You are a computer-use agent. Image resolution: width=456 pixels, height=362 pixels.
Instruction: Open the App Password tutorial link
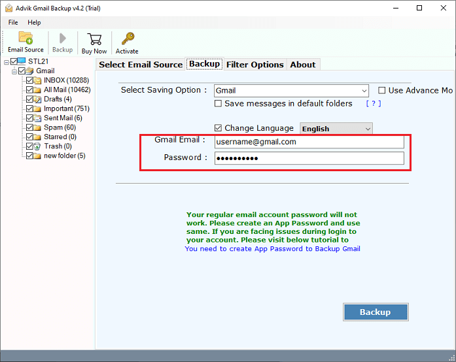(273, 249)
